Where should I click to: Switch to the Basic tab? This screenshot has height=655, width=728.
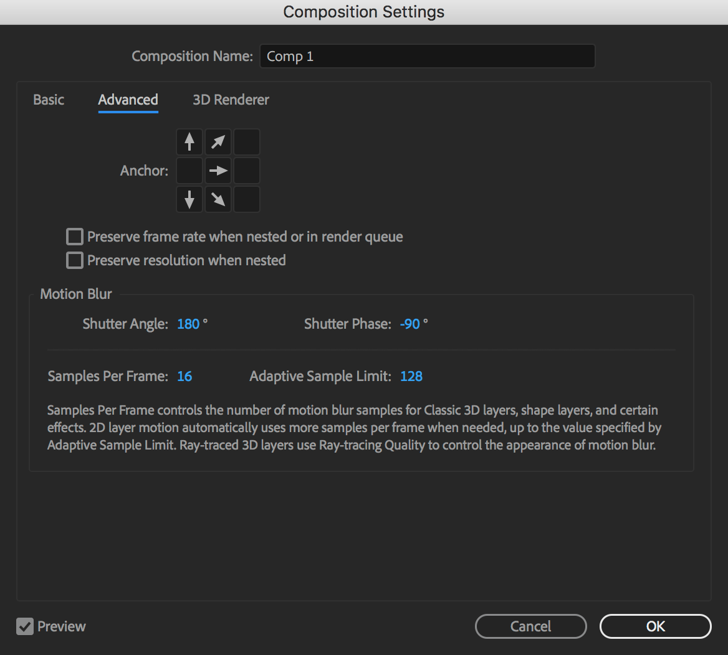(49, 100)
